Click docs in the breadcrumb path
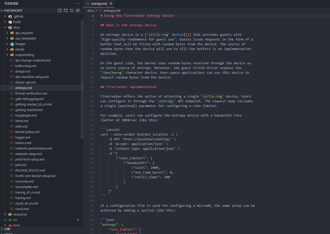The height and width of the screenshot is (234, 330). tap(91, 10)
